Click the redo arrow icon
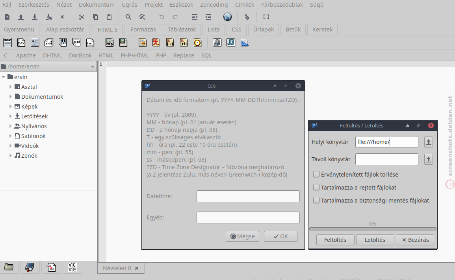This screenshot has width=455, height=280. [x=175, y=17]
